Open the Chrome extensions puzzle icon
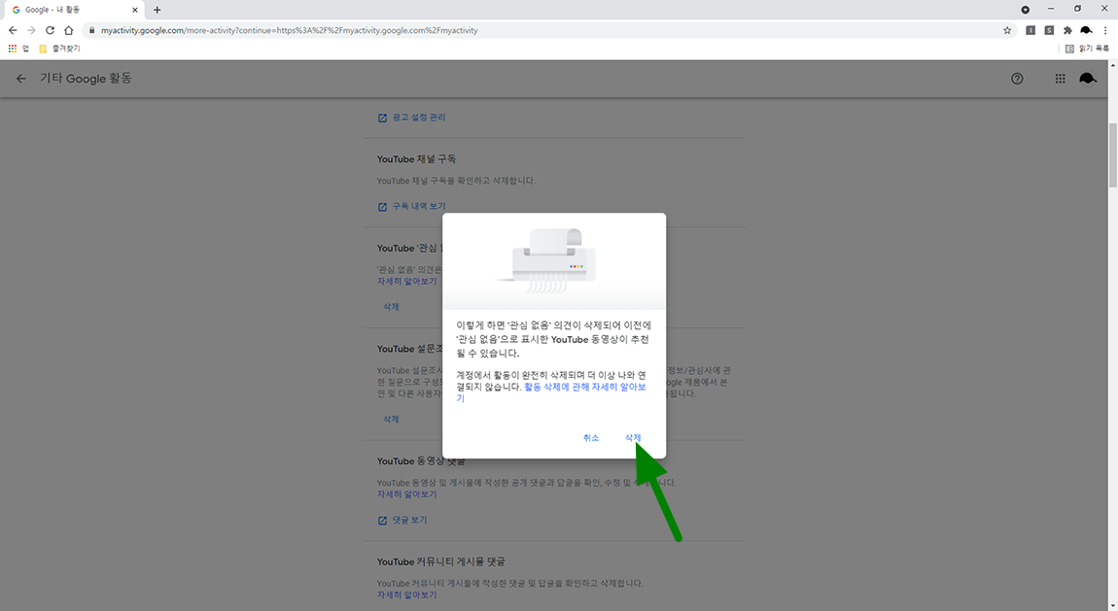This screenshot has width=1118, height=611. tap(1067, 30)
